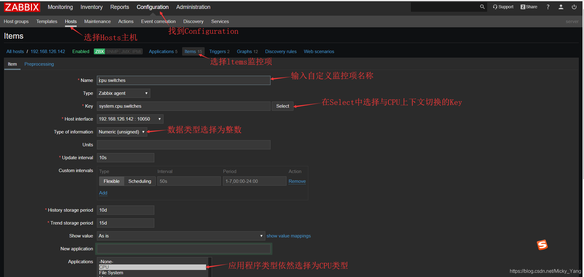Open the Zabbix Share link
The image size is (584, 277).
tap(529, 7)
